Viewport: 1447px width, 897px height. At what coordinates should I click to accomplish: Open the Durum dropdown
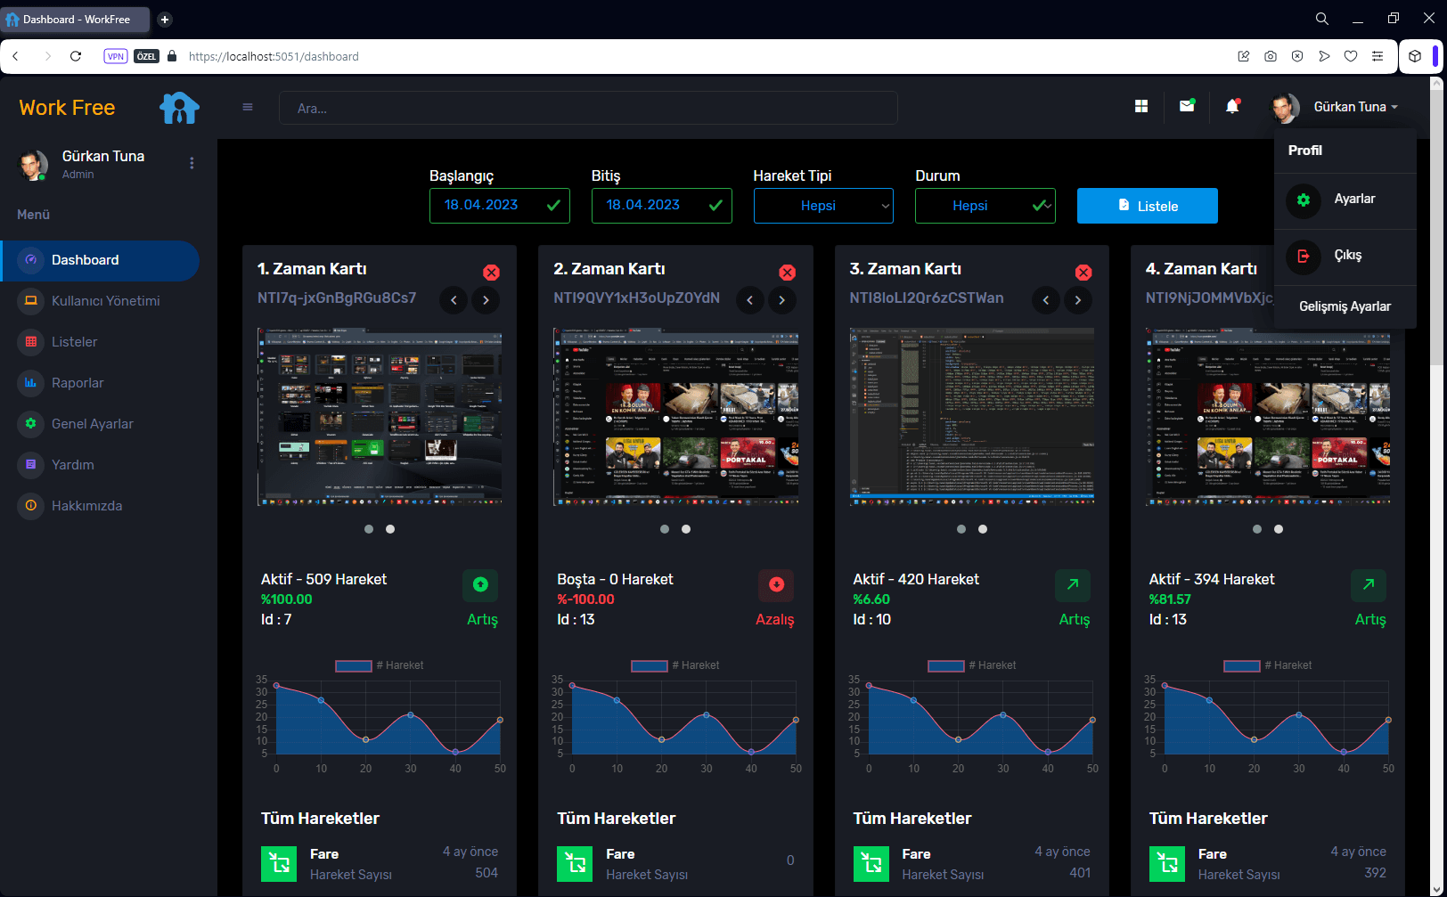pos(985,206)
